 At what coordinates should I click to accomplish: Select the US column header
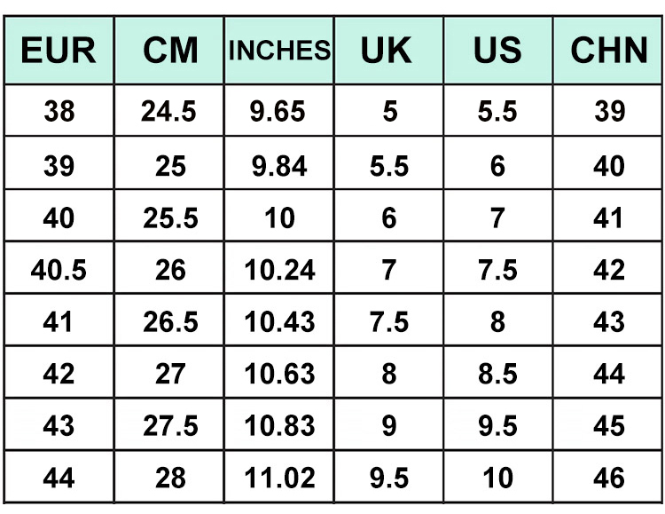pos(498,51)
